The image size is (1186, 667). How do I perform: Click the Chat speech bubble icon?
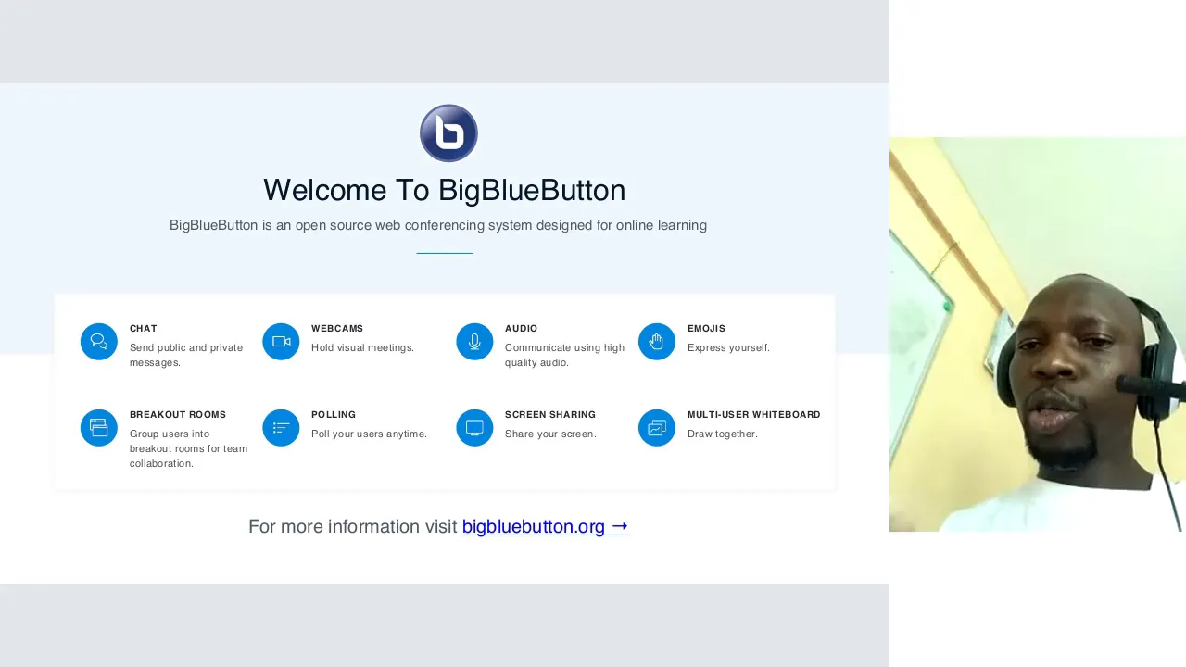[99, 342]
